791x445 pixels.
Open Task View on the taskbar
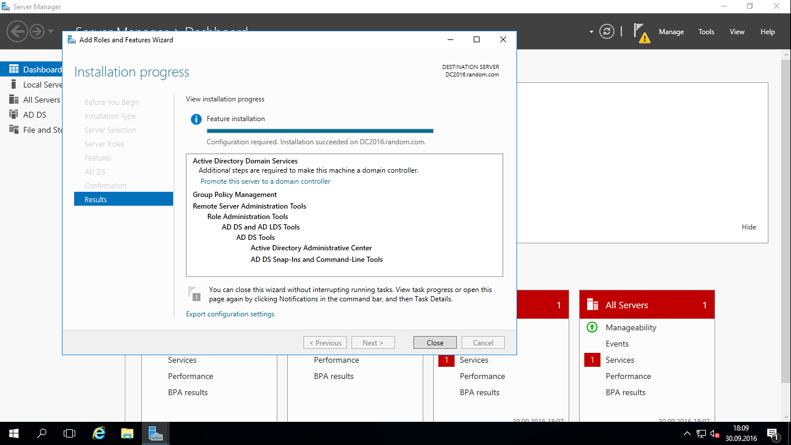tap(69, 433)
